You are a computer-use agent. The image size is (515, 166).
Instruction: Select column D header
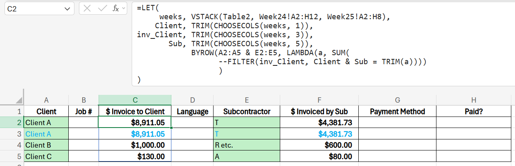[x=192, y=101]
